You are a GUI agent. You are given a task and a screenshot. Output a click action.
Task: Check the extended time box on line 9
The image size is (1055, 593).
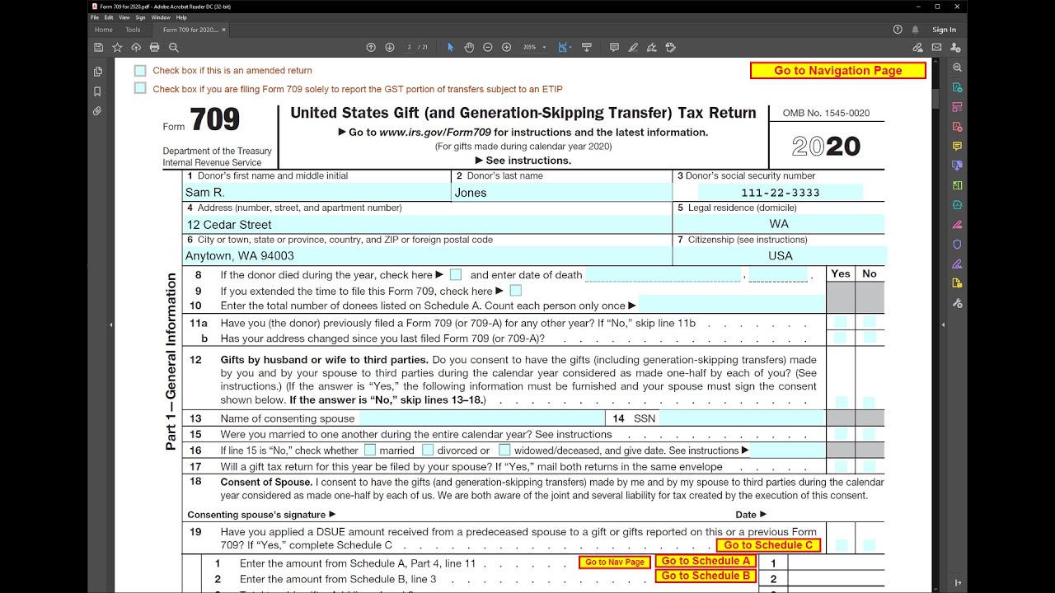click(515, 290)
